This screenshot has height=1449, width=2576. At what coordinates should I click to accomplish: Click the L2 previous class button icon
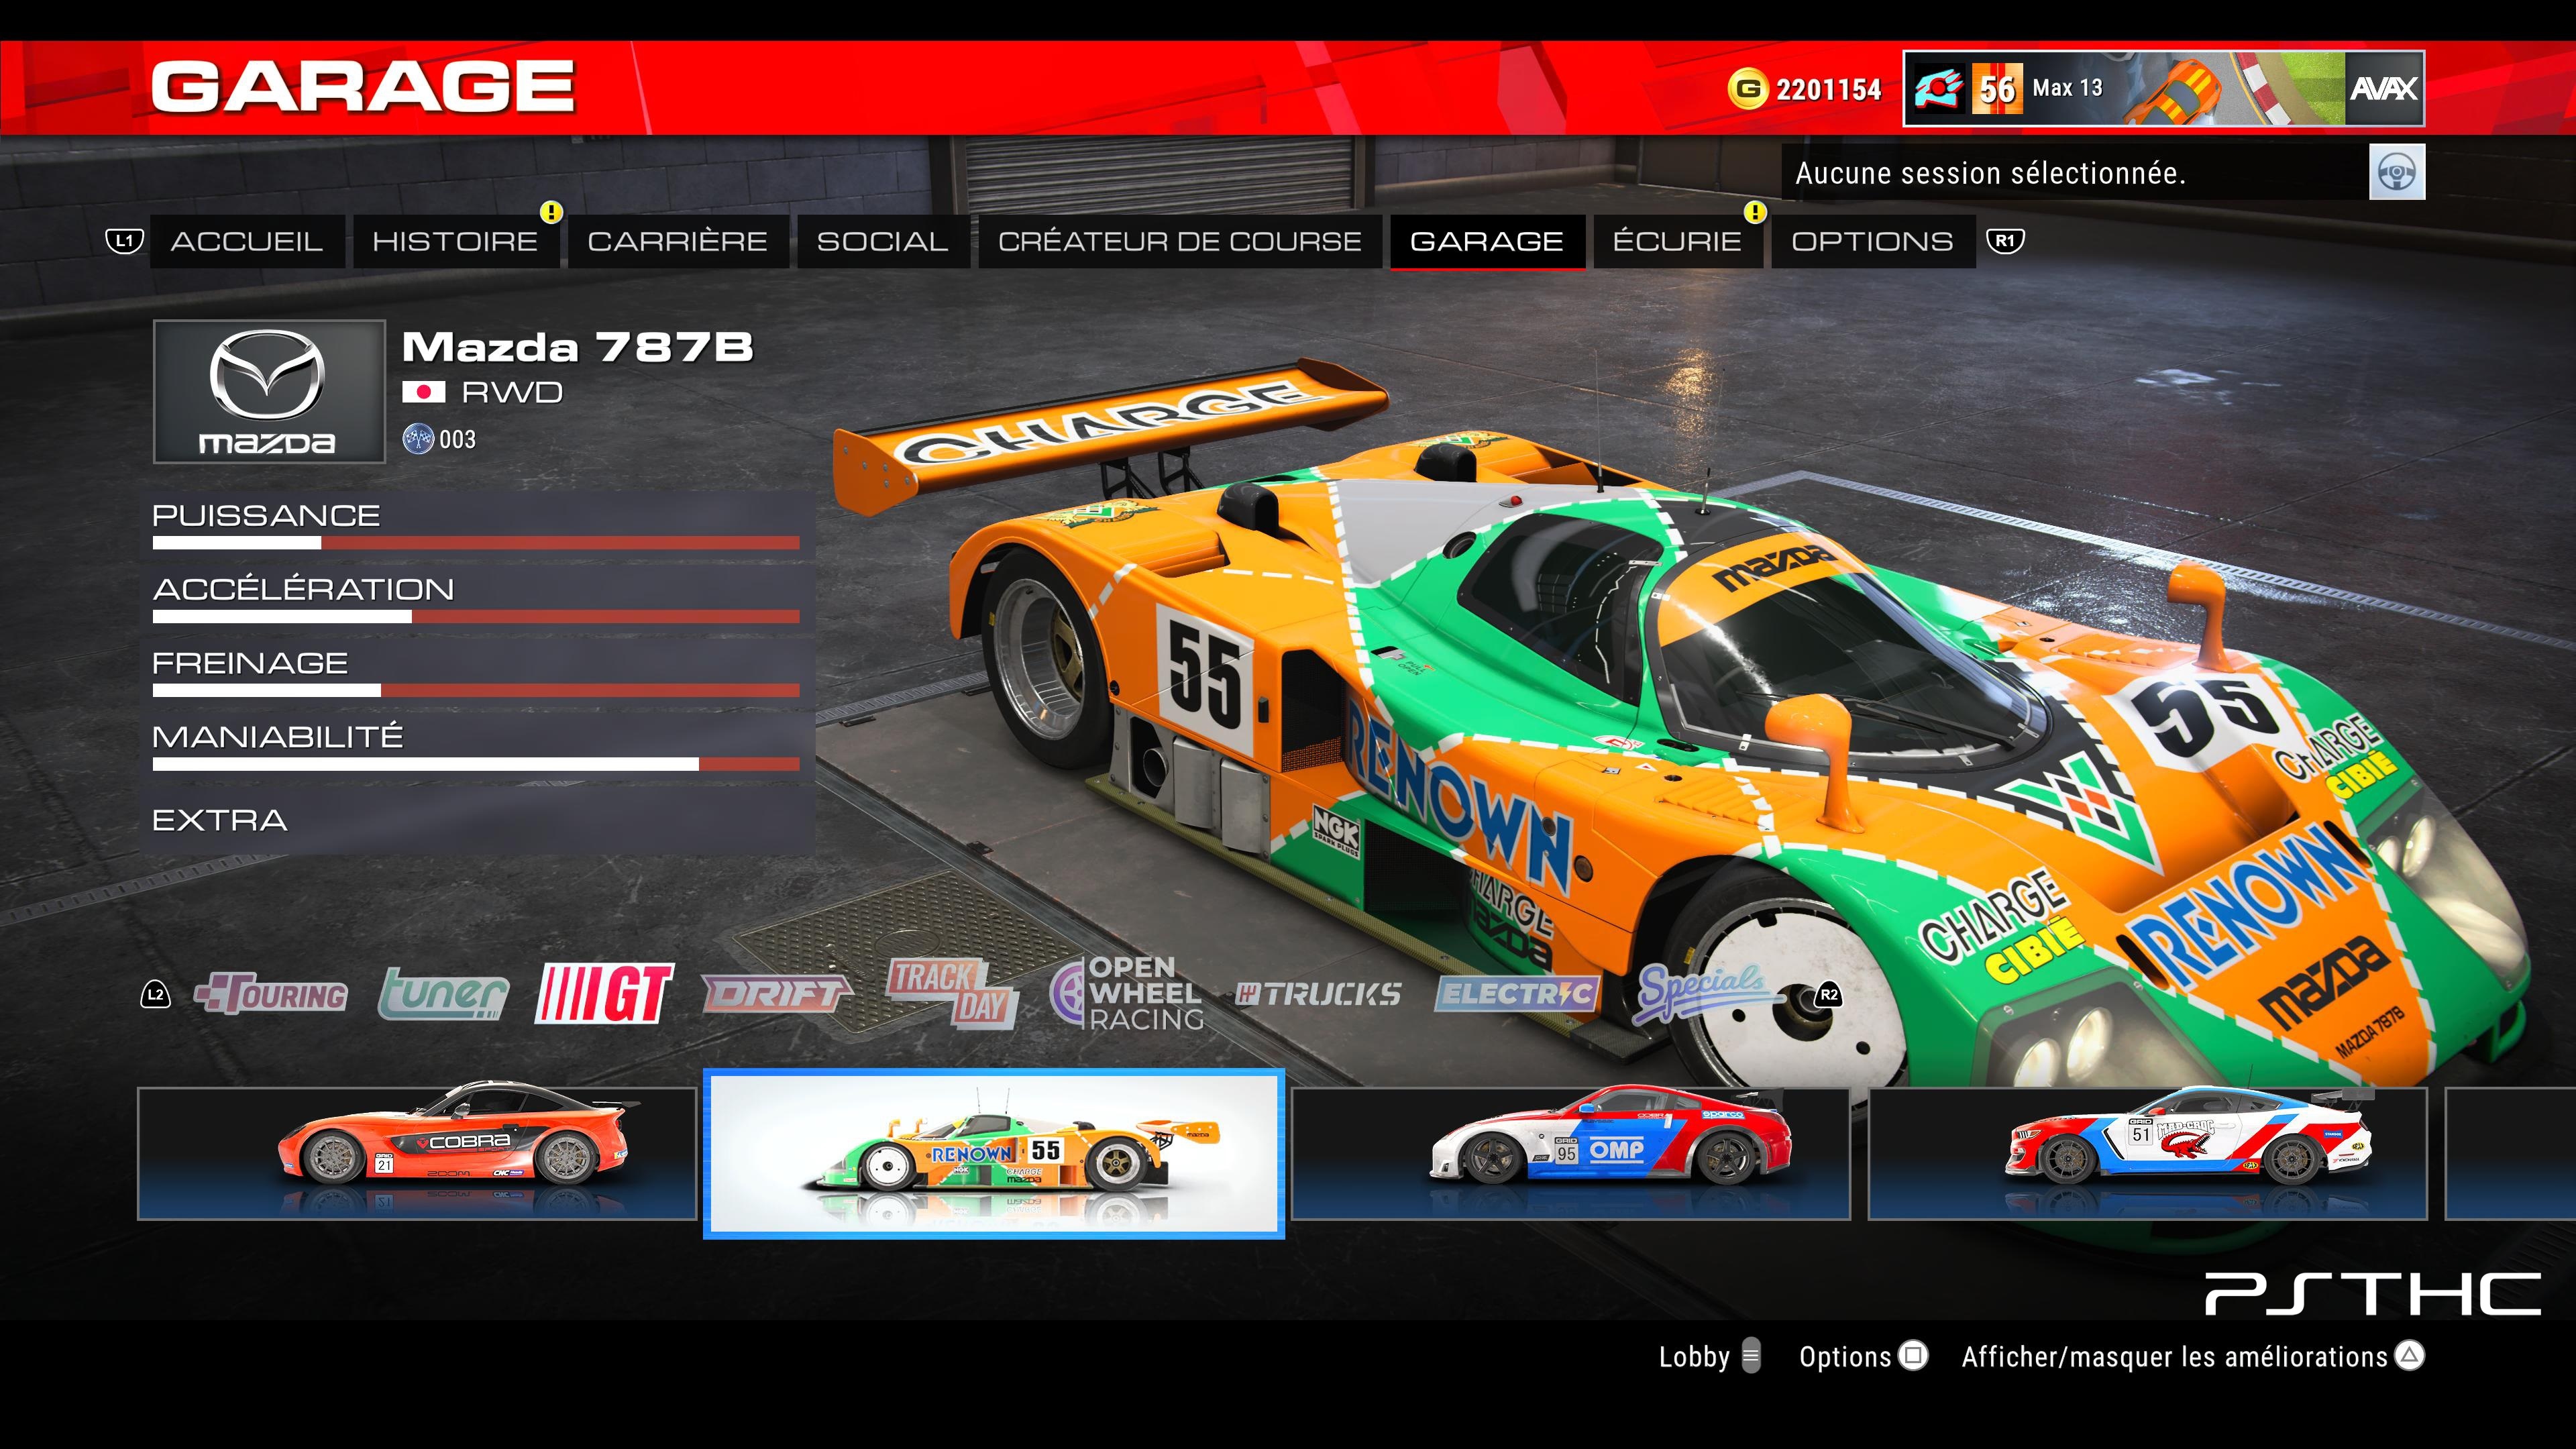tap(156, 995)
